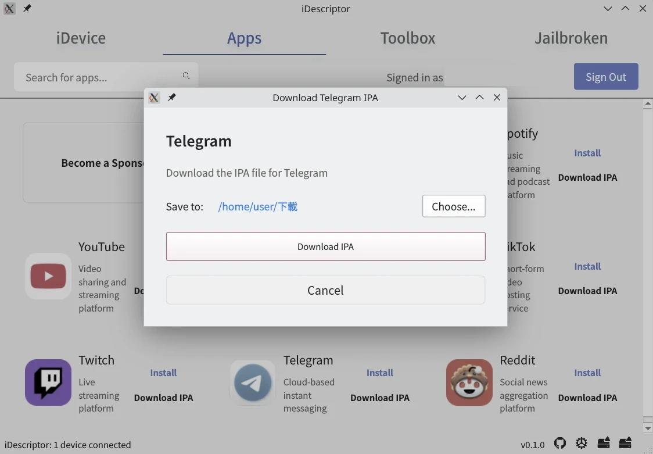Click Install for Twitch
Screen dimensions: 653x454
click(x=163, y=373)
